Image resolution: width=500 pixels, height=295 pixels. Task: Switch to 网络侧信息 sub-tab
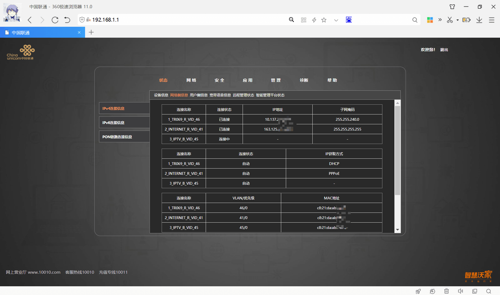179,95
